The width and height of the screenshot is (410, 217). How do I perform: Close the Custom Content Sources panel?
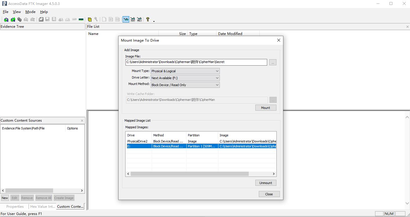(82, 121)
